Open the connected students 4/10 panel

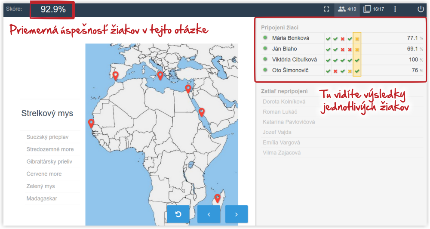tap(347, 9)
